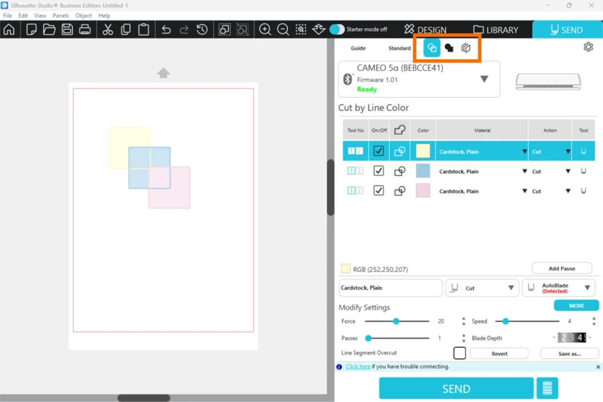
Task: Select the Fill Color cut mode icon
Action: point(449,48)
